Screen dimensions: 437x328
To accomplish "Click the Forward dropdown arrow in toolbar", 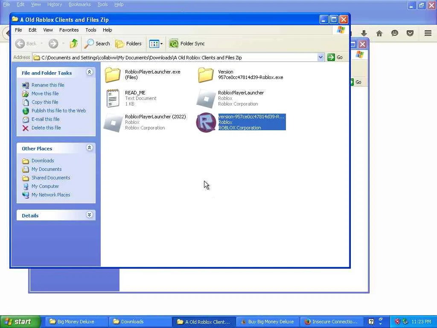I will pyautogui.click(x=63, y=44).
